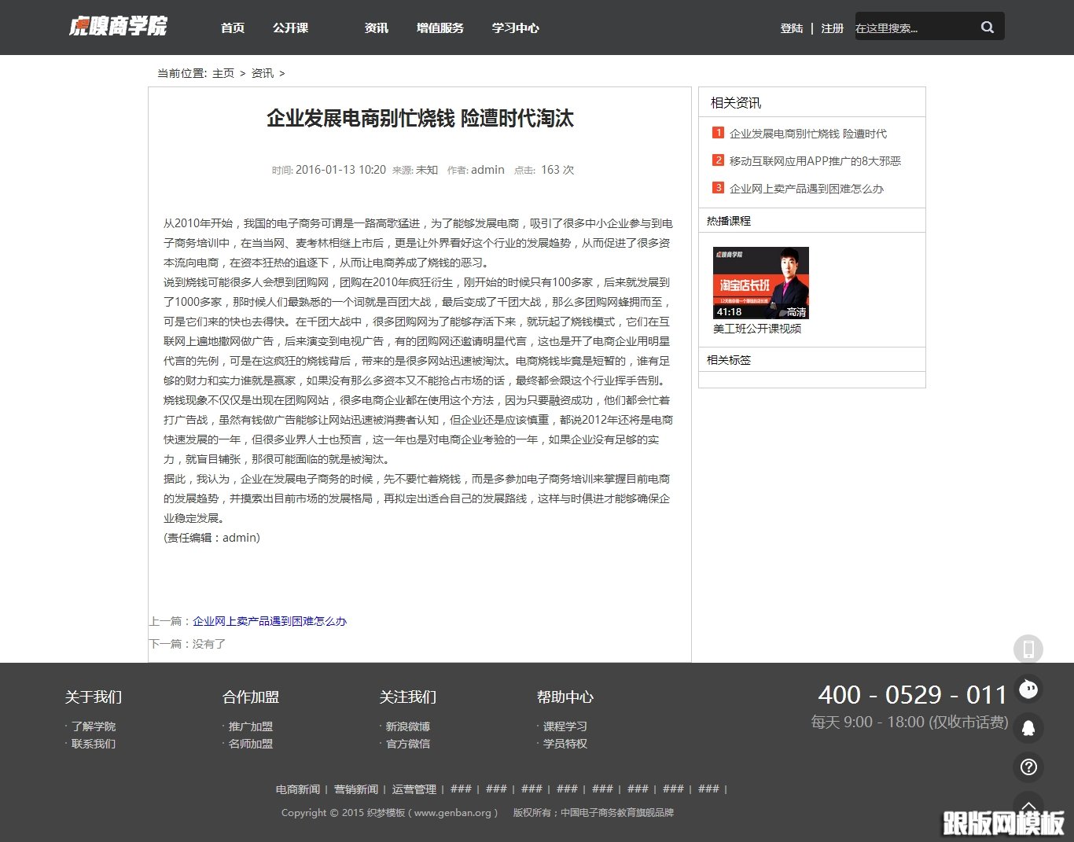The image size is (1074, 842).
Task: Click the 虎嗅商学院 logo
Action: pos(118,26)
